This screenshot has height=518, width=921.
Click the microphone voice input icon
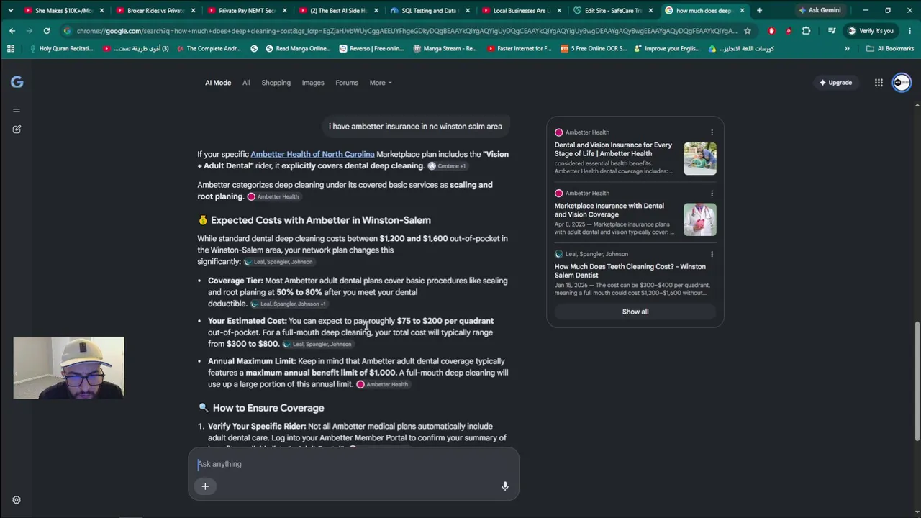coord(505,486)
